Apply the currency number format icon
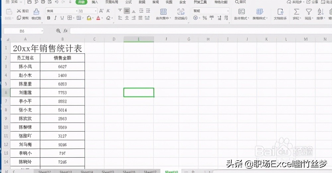 196,18
